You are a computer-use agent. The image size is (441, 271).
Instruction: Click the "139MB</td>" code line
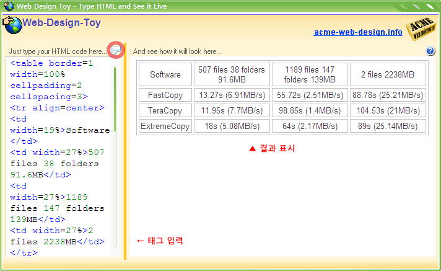click(x=38, y=219)
